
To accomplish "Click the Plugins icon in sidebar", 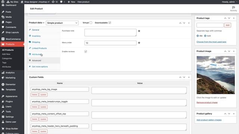I will (3, 101).
